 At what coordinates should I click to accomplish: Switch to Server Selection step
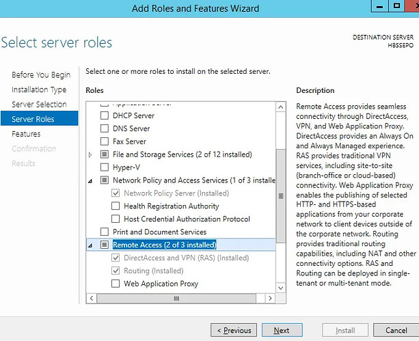tap(39, 105)
